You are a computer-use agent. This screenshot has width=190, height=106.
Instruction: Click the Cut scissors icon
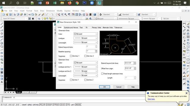tap(29, 14)
